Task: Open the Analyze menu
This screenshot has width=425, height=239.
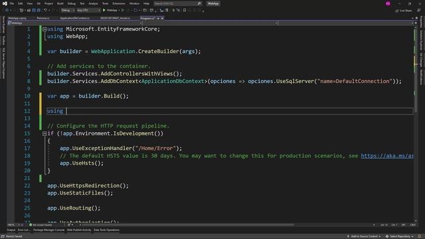Action: pyautogui.click(x=93, y=3)
